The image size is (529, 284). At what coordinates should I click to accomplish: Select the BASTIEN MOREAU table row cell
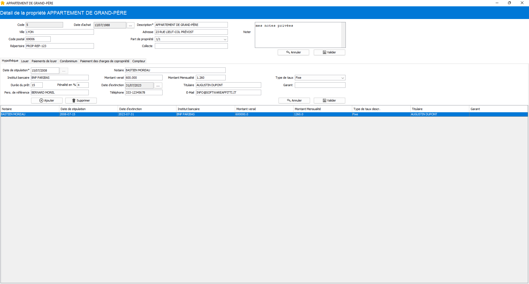coord(30,114)
